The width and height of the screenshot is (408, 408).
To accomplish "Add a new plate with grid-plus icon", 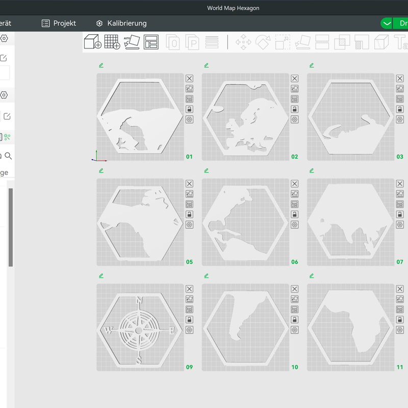I will (x=112, y=42).
